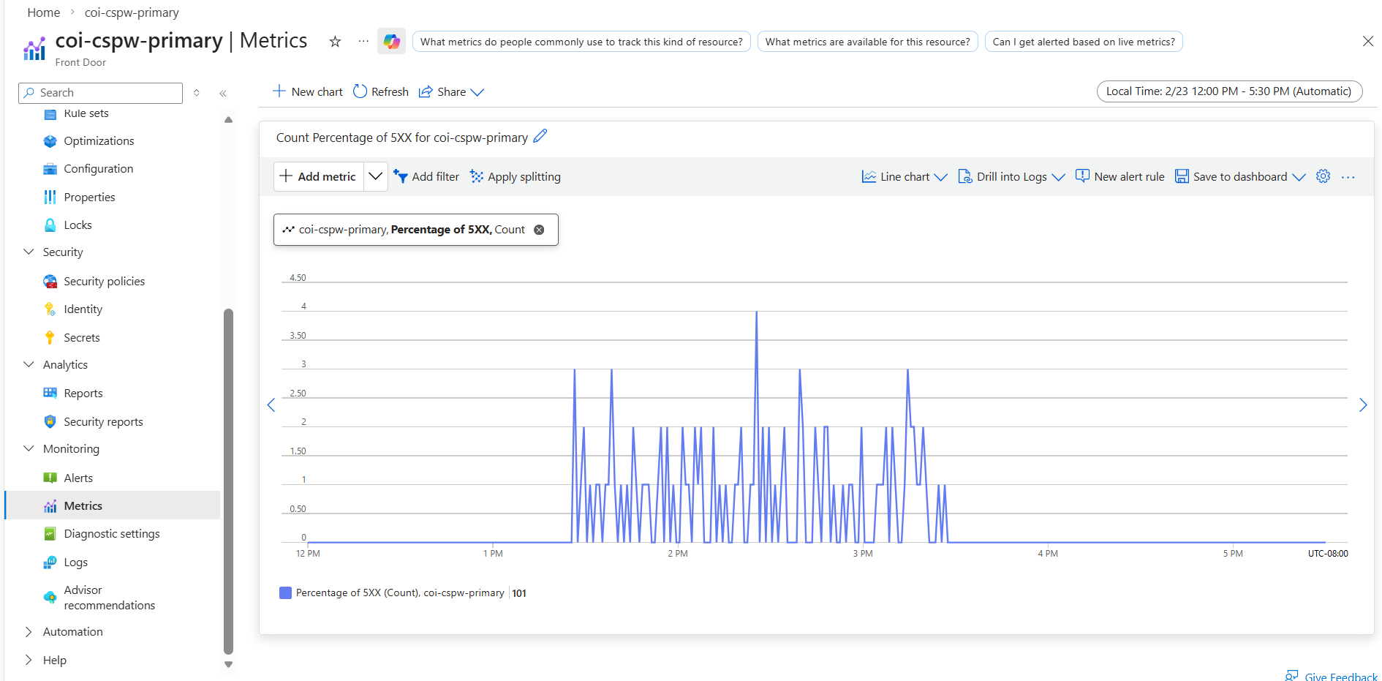Click the Security policies icon
The image size is (1382, 681).
50,282
